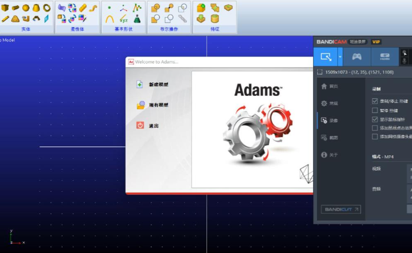Select the Cylinder solid tool
412x253 pixels.
coord(16,8)
